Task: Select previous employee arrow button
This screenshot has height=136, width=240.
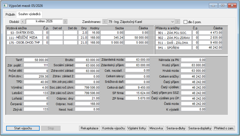Action: 105,22
